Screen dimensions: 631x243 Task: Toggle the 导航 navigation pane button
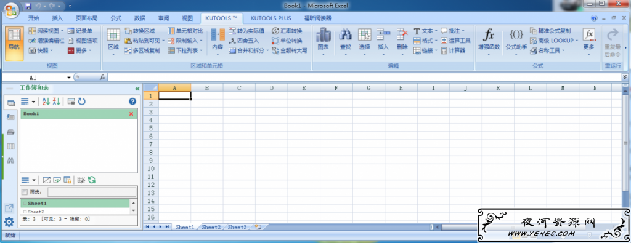pyautogui.click(x=14, y=43)
